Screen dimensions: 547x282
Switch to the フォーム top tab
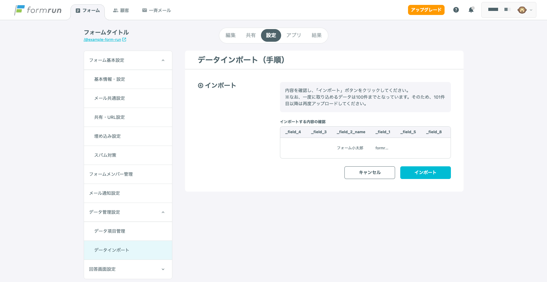point(88,11)
